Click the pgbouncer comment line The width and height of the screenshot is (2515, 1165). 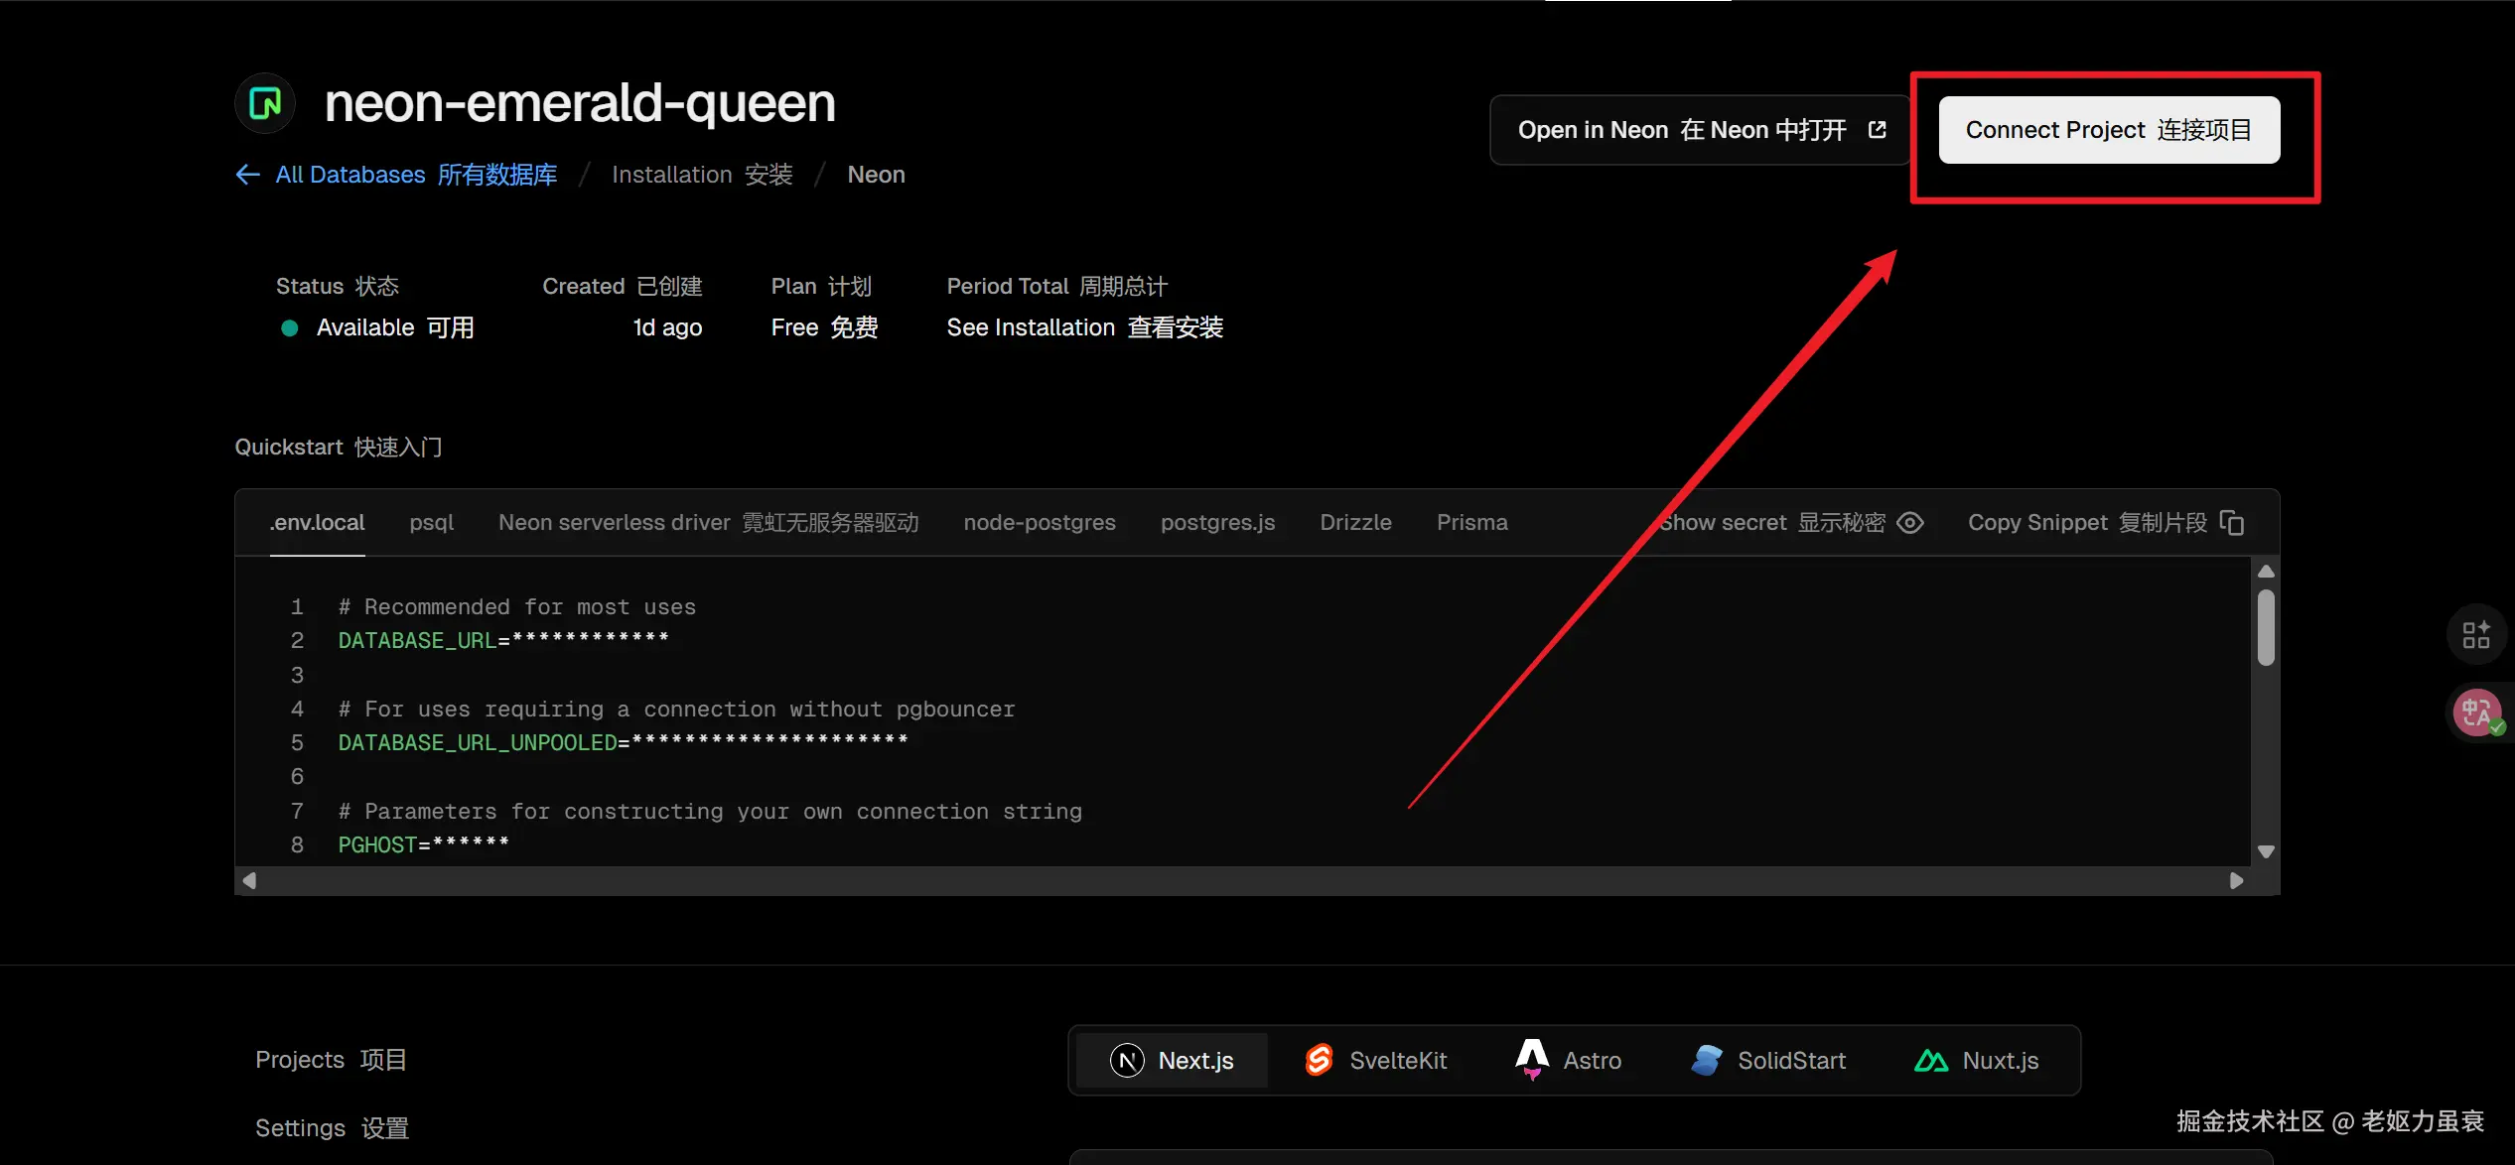[677, 709]
